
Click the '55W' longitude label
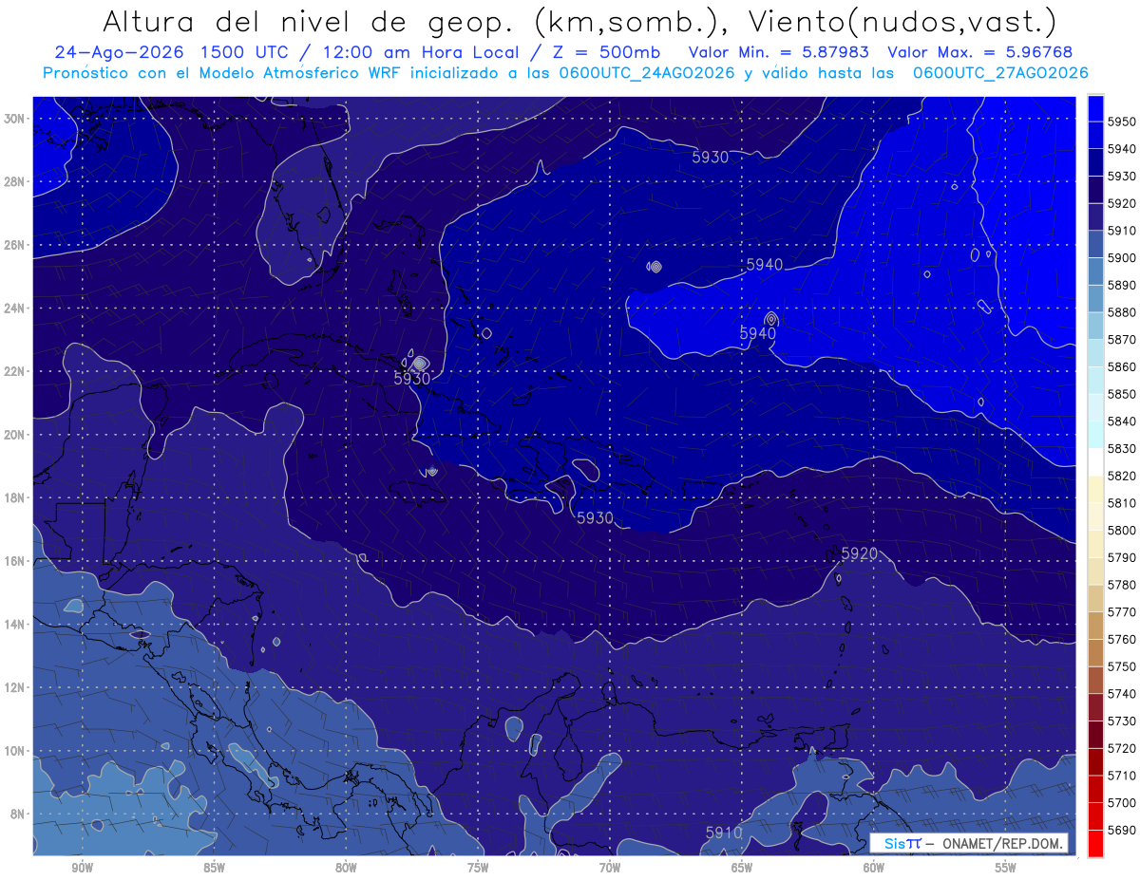pyautogui.click(x=1005, y=869)
